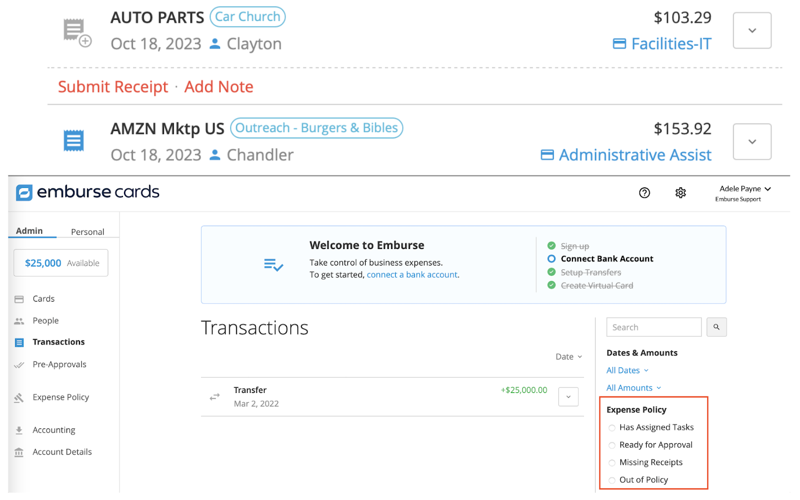Viewport: 800px width, 500px height.
Task: Select the Has Assigned Tasks radio button
Action: [612, 428]
